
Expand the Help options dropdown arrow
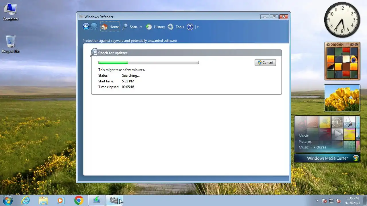click(x=198, y=27)
